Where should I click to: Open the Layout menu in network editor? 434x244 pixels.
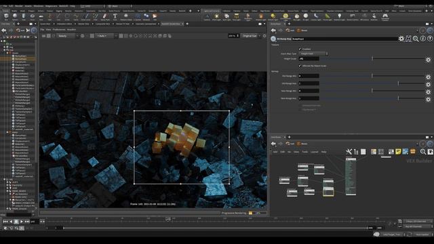[x=315, y=152]
